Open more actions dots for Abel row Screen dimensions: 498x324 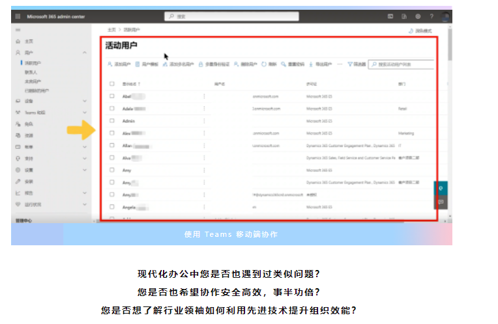[x=204, y=96]
